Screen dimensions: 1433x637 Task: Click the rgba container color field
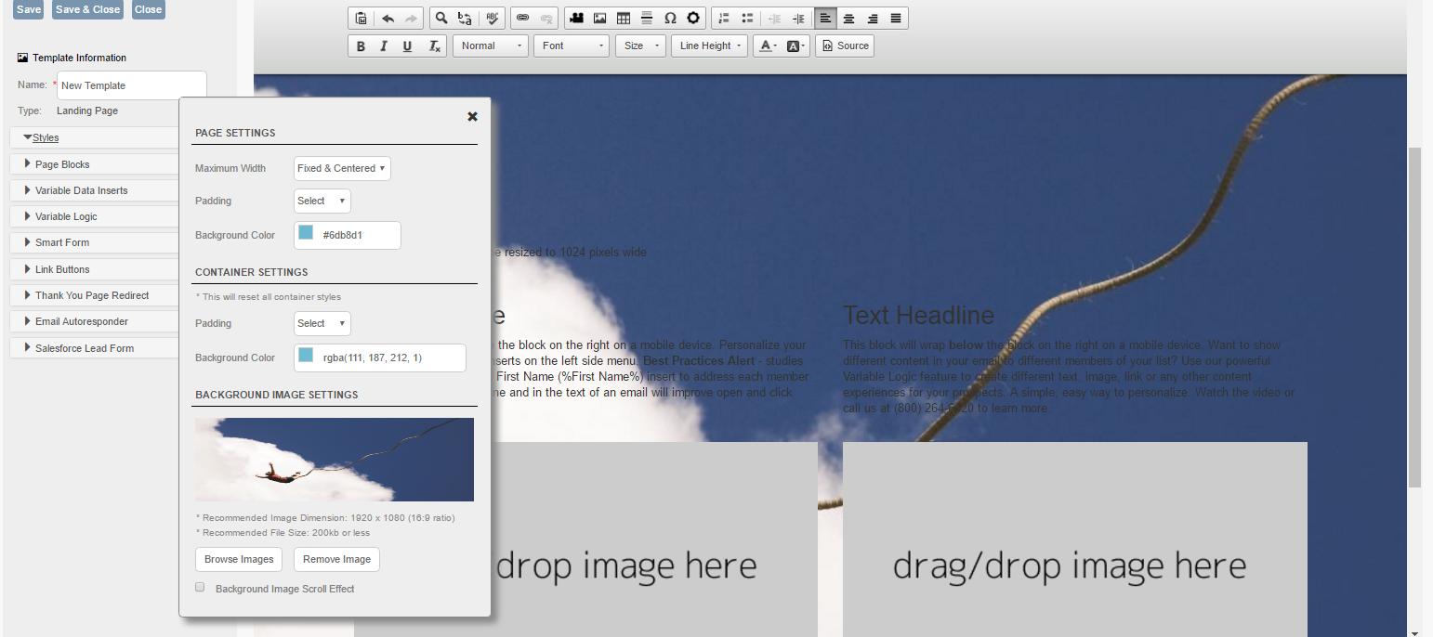pyautogui.click(x=380, y=357)
